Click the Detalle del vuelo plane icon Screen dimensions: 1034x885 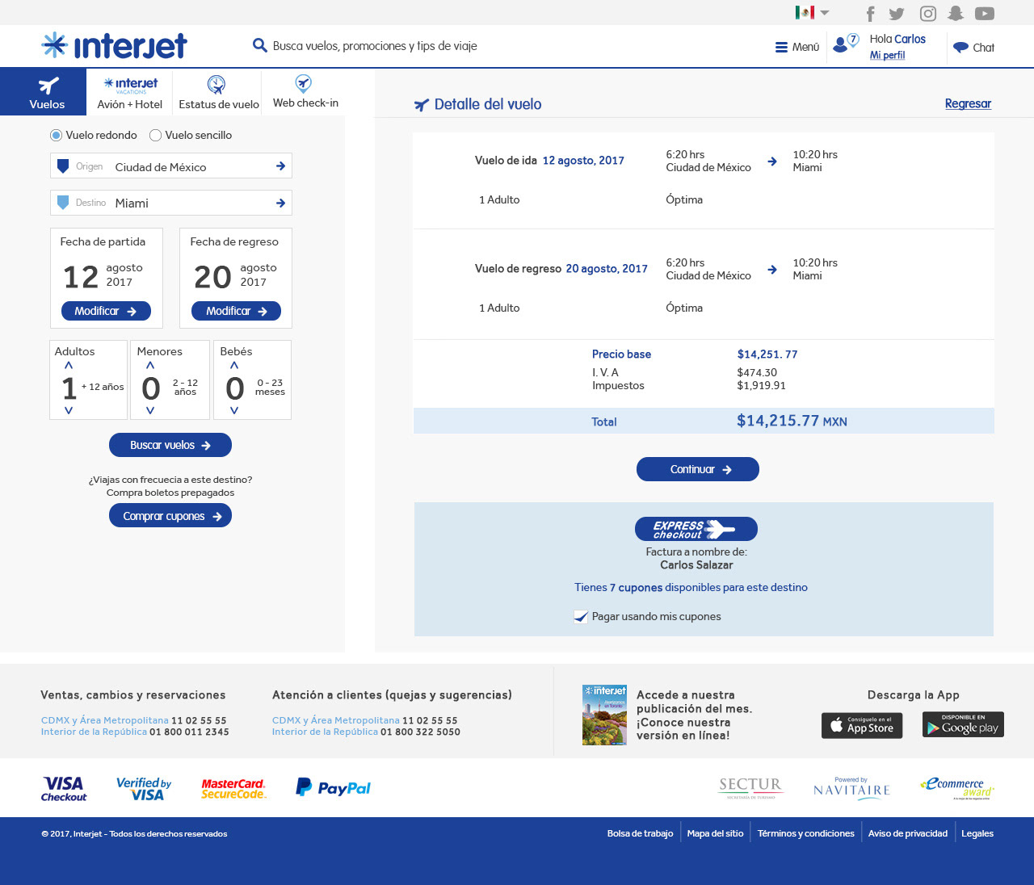[422, 105]
